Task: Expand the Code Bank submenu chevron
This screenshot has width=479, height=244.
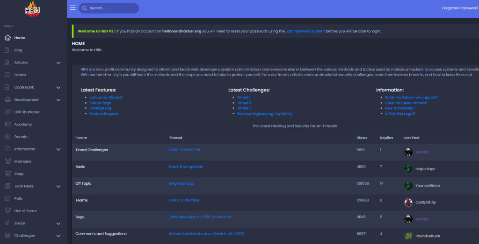Action: (58, 87)
